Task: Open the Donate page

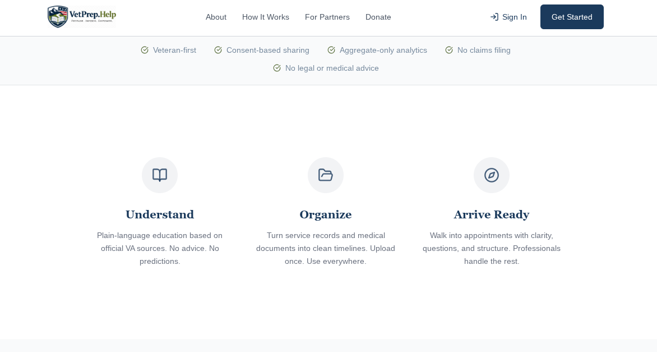Action: (x=378, y=17)
